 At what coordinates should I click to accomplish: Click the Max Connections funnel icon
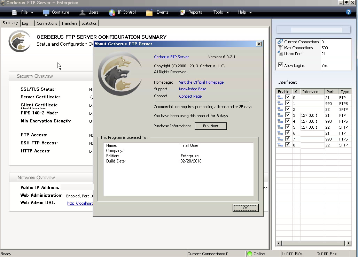pyautogui.click(x=280, y=47)
